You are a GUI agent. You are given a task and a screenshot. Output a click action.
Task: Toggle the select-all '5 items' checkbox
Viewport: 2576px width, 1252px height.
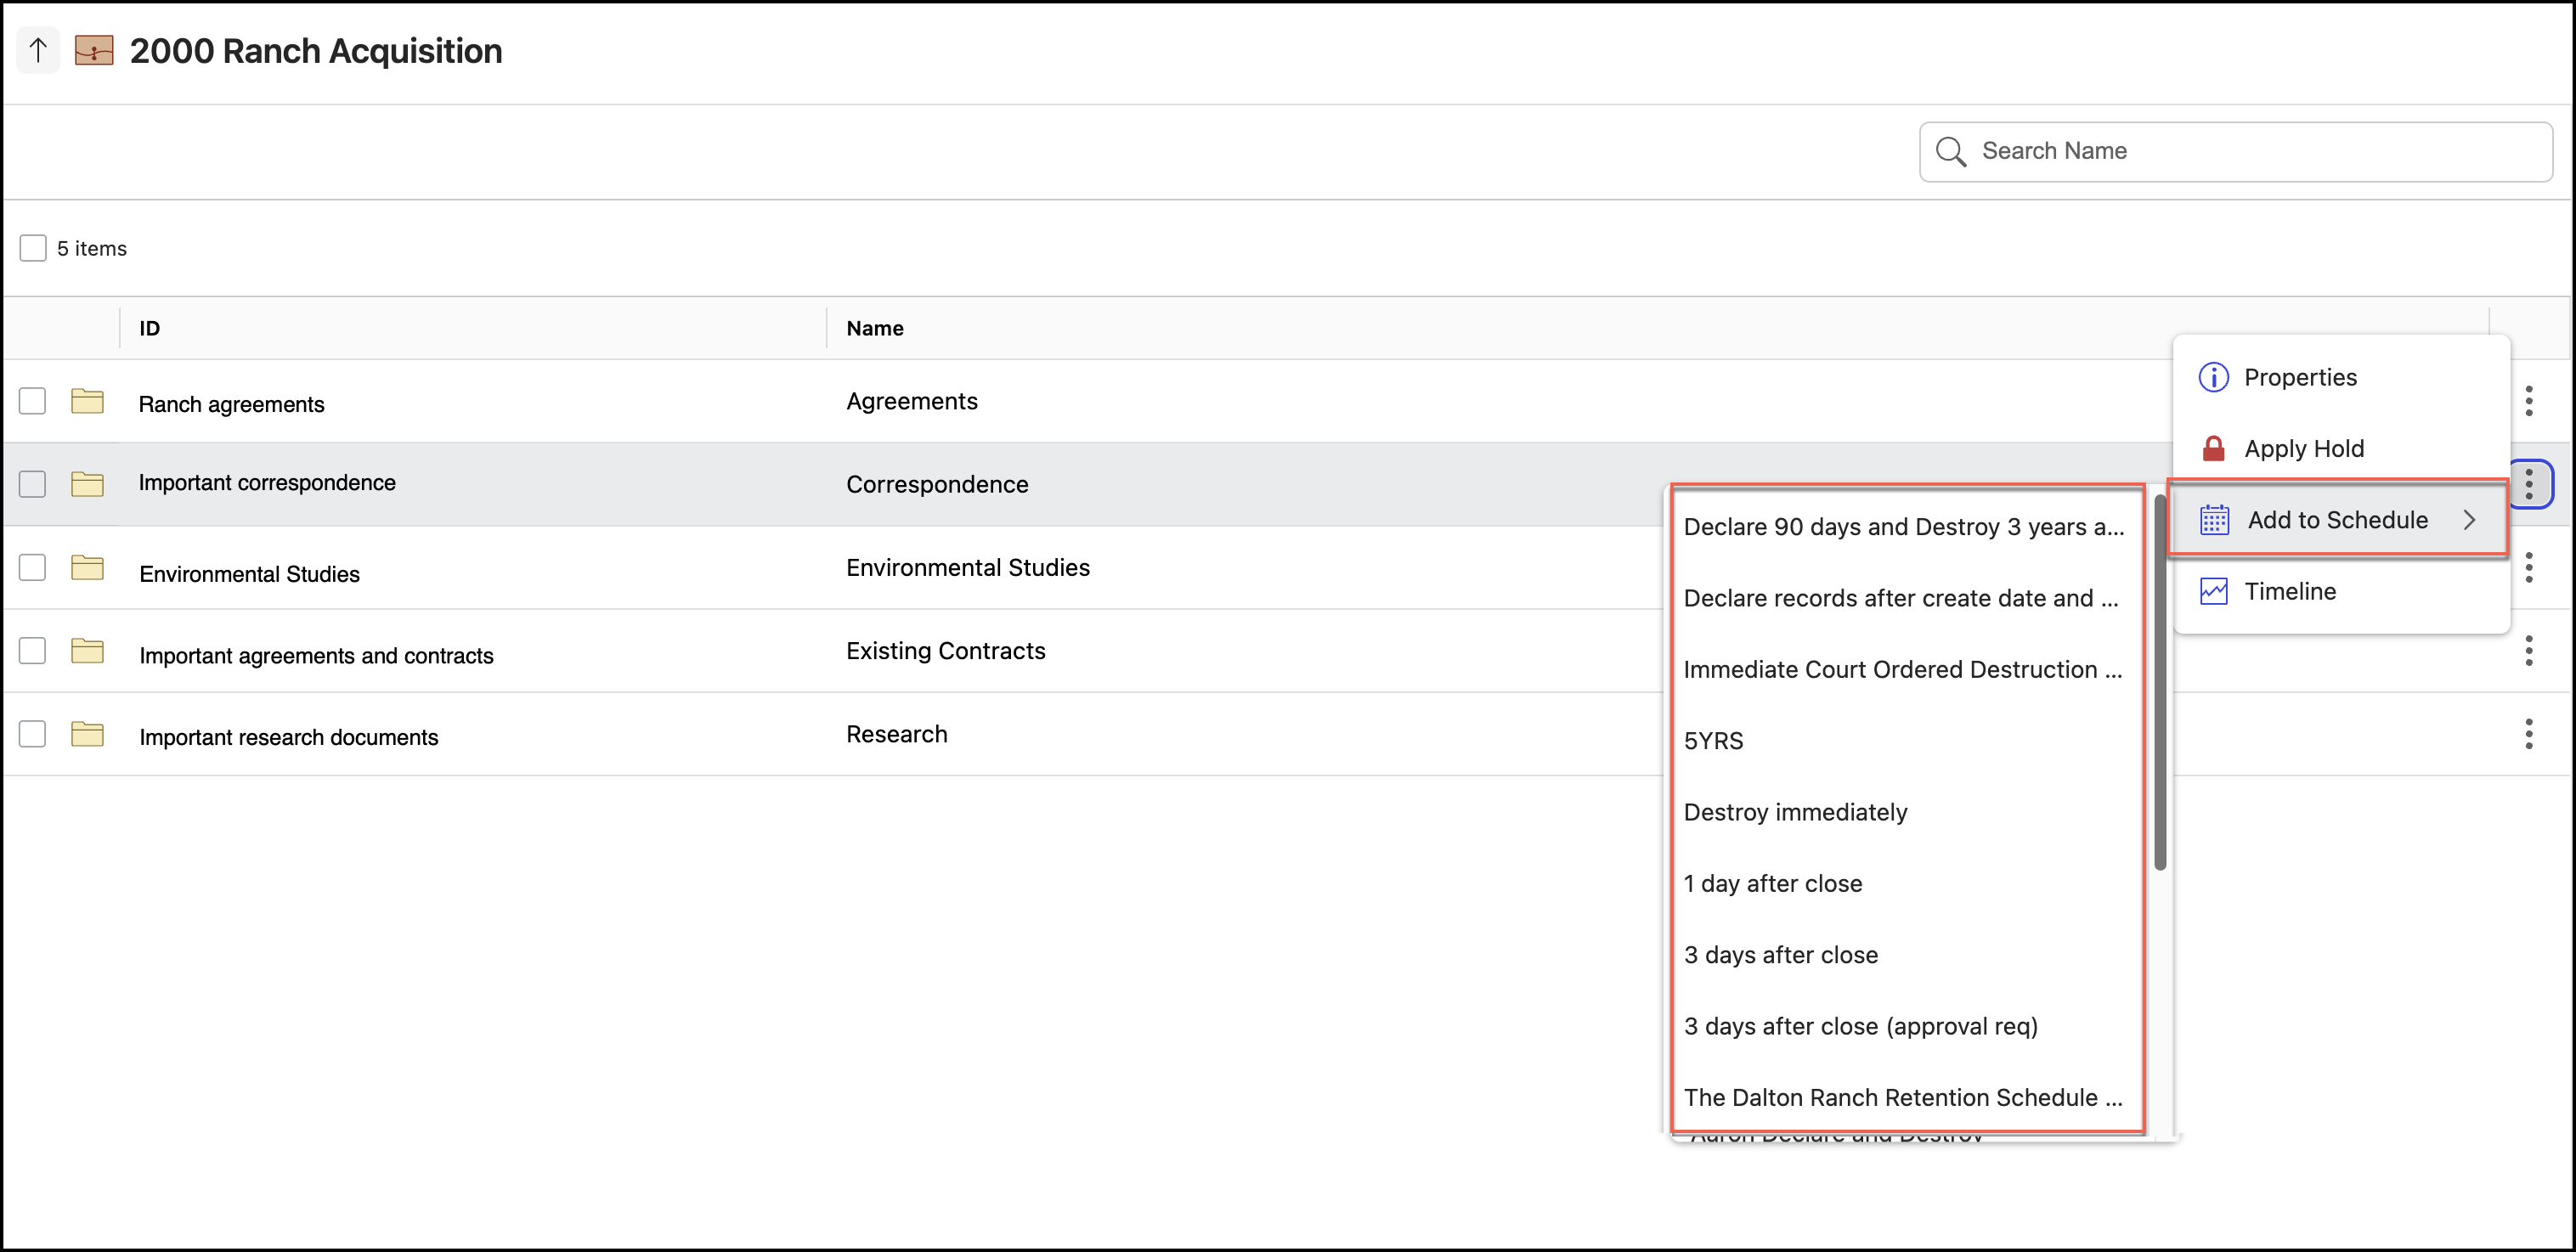tap(33, 248)
